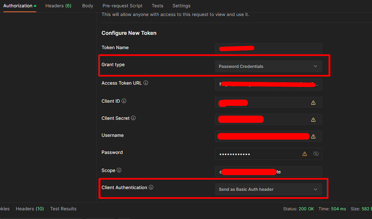Image resolution: width=372 pixels, height=219 pixels.
Task: Expand the Password Credentials selector chevron
Action: click(x=315, y=66)
